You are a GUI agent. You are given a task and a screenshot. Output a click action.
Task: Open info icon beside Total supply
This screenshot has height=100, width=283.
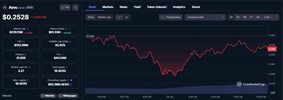tap(67, 67)
